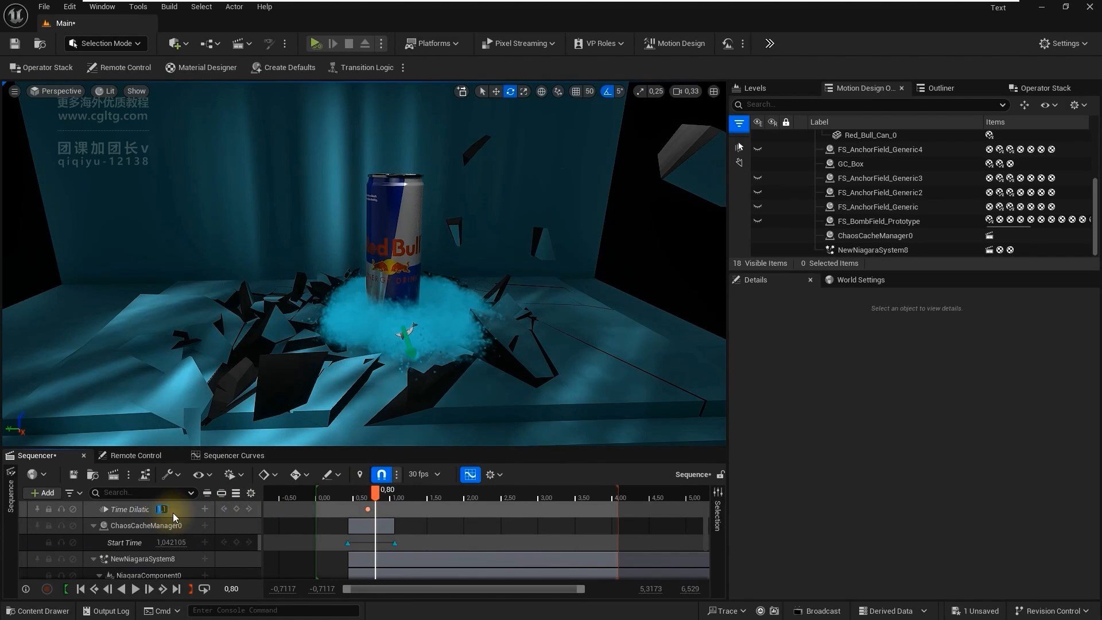Open the Content Drawer
1102x620 pixels.
click(x=37, y=611)
